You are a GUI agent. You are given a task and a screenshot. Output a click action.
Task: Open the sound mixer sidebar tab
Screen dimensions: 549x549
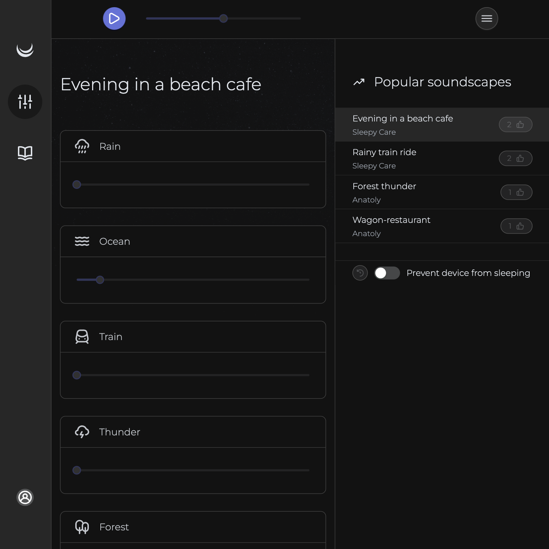tap(25, 102)
